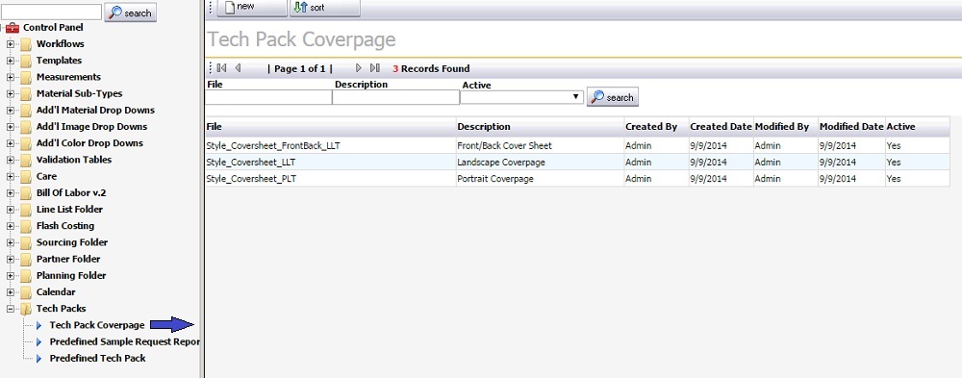Open Style_Coversheet_FrontBack_LLT record

(273, 146)
